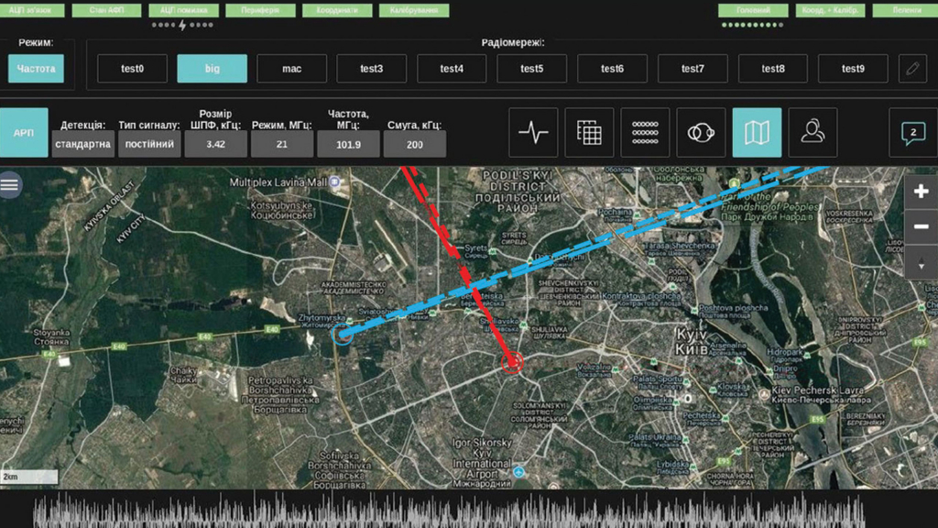This screenshot has width=938, height=528.
Task: Click the dotted rows list icon
Action: 645,133
